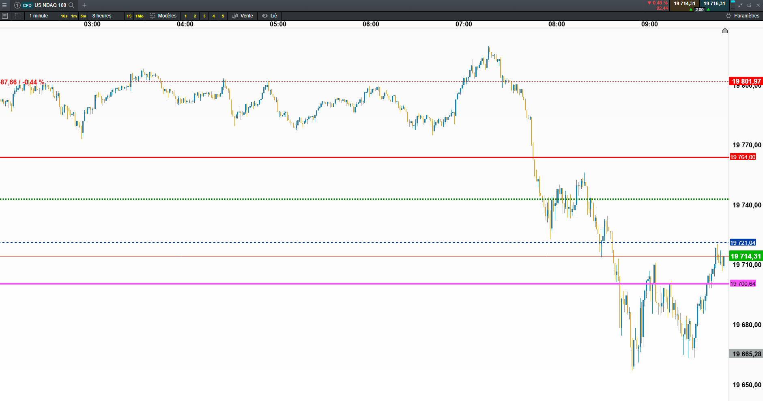Screen dimensions: 763x401
Task: Select the 1Mo period shortcut
Action: 140,16
